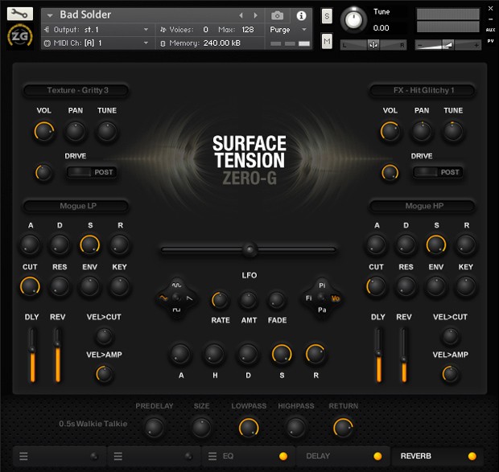499x472 pixels.
Task: Click the PV button at top right
Action: [490, 41]
